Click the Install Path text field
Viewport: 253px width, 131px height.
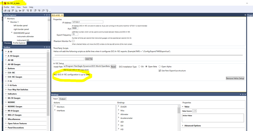(87, 66)
